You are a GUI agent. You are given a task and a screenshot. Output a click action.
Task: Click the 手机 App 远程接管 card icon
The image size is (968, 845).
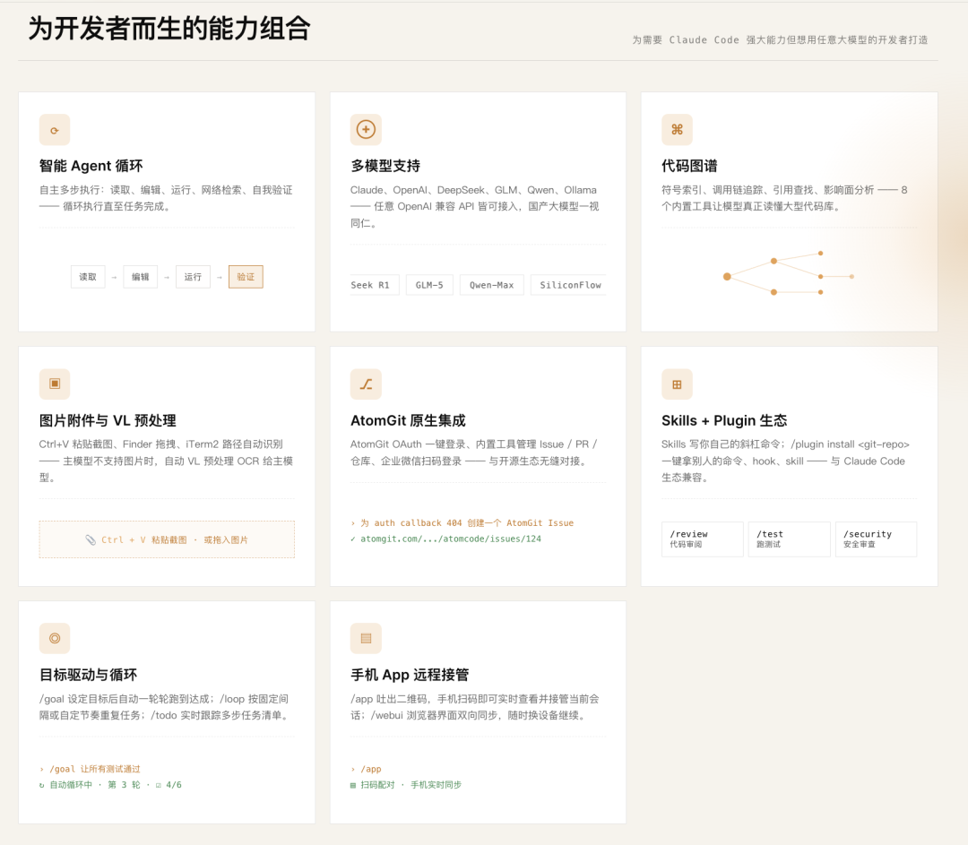pos(366,638)
